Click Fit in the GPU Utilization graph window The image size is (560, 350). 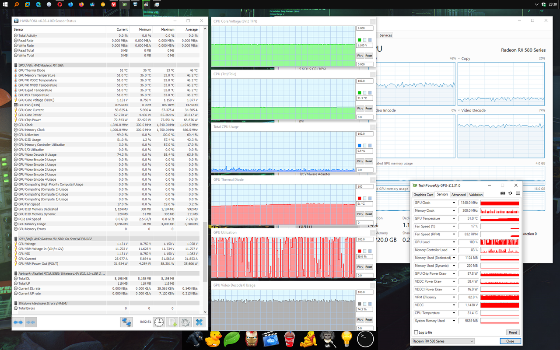tap(360, 266)
